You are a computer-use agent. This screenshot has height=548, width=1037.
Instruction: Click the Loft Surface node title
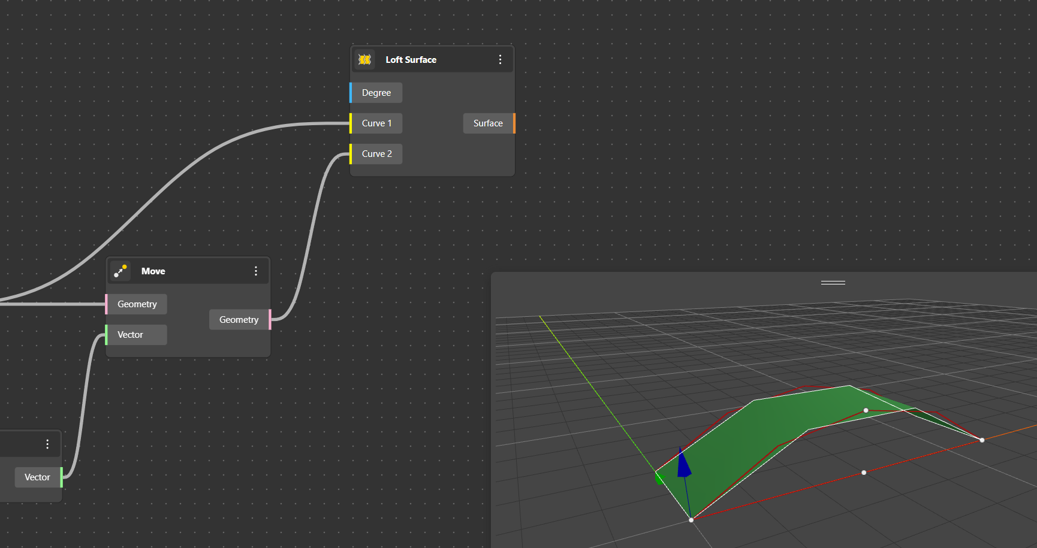411,60
